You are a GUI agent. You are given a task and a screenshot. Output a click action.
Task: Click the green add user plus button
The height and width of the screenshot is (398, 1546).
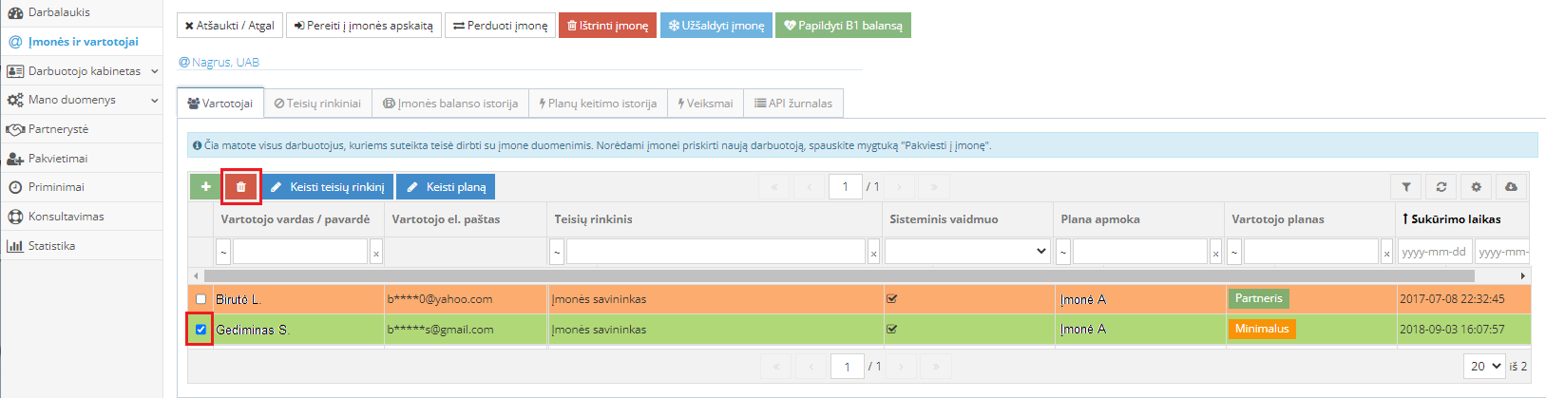coord(205,187)
